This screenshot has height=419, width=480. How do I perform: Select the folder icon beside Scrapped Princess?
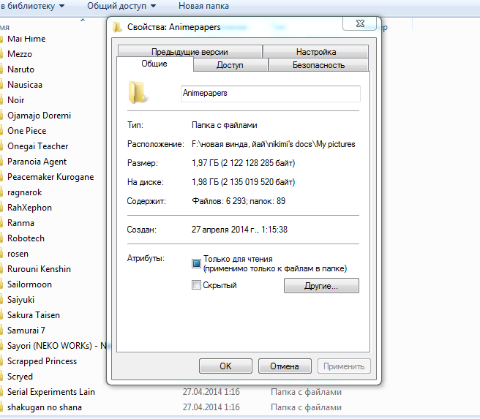coord(2,361)
